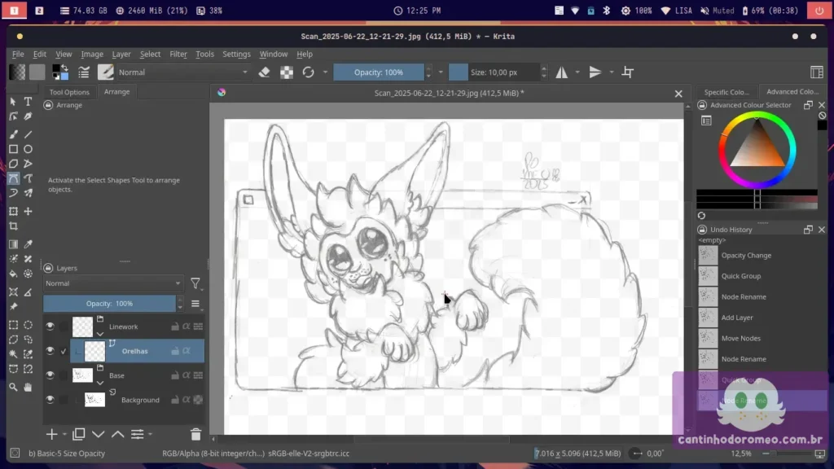Select the Crop tool

(x=13, y=226)
